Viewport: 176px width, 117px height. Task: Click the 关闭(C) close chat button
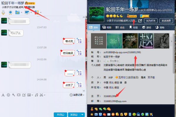coord(60,115)
